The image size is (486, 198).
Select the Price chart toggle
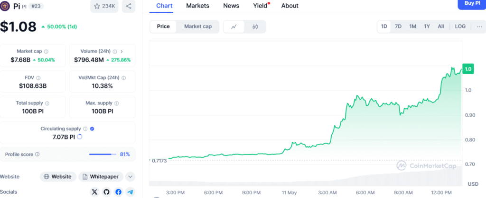pos(163,26)
